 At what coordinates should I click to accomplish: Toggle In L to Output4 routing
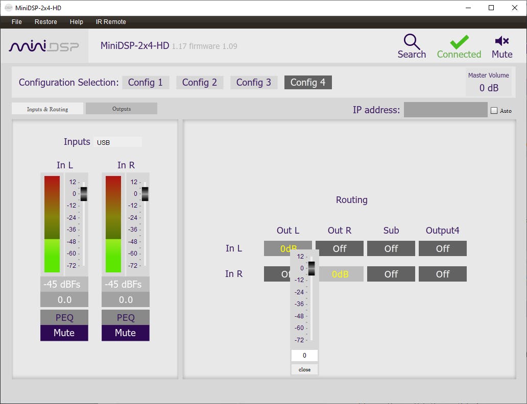(x=443, y=248)
